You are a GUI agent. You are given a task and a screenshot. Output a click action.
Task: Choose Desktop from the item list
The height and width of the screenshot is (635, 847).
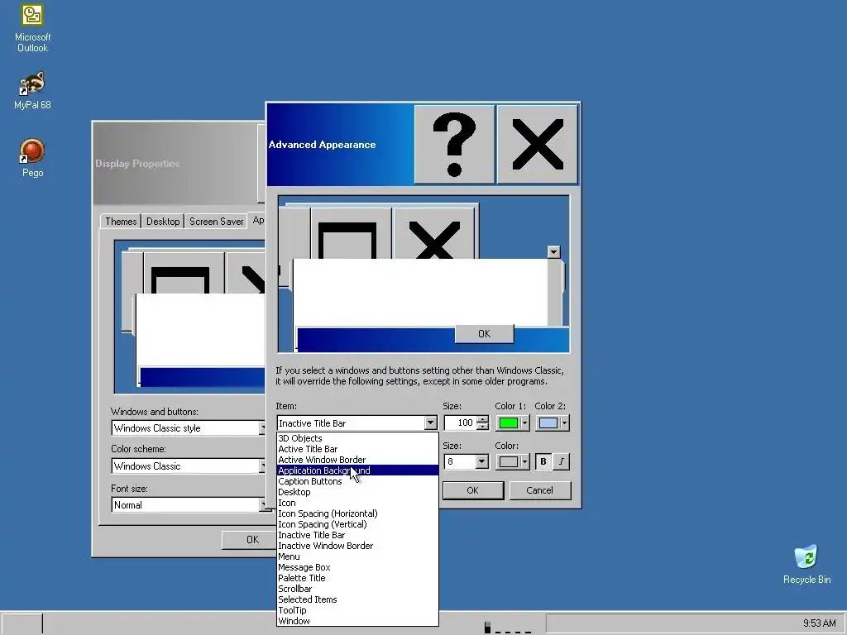click(x=357, y=493)
